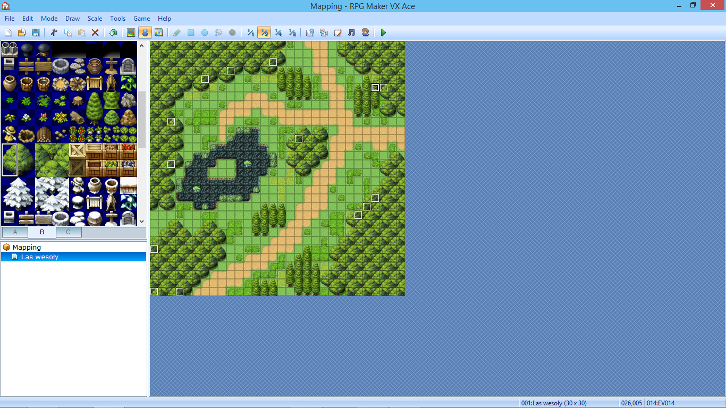Screen dimensions: 726x408
Task: Delete using the red X icon
Action: 95,33
